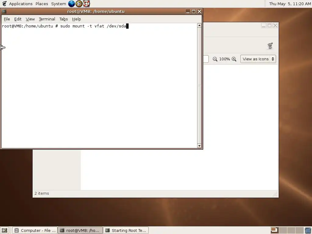Open the Terminal menu in menubar
312x234 pixels.
[x=47, y=19]
